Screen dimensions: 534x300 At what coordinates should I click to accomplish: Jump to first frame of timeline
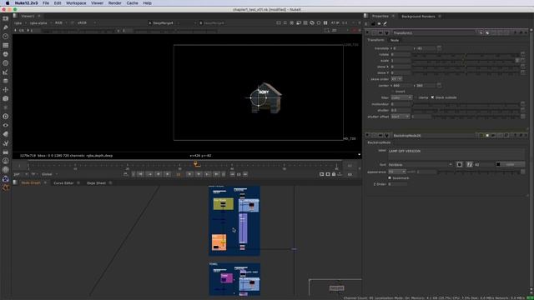141,174
